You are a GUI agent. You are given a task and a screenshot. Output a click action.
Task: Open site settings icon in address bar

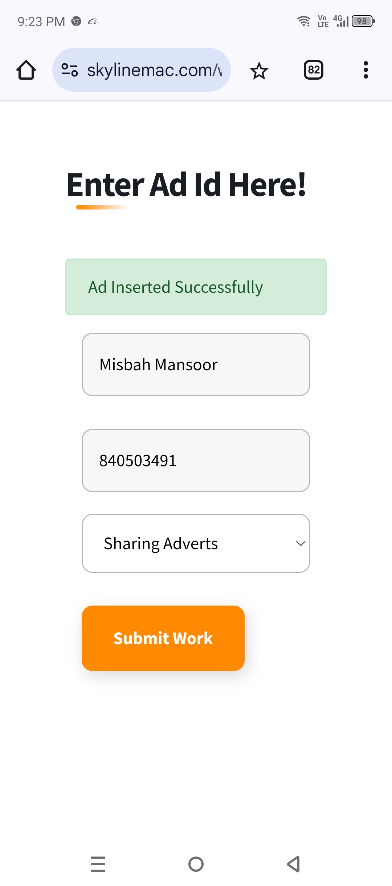coord(70,70)
